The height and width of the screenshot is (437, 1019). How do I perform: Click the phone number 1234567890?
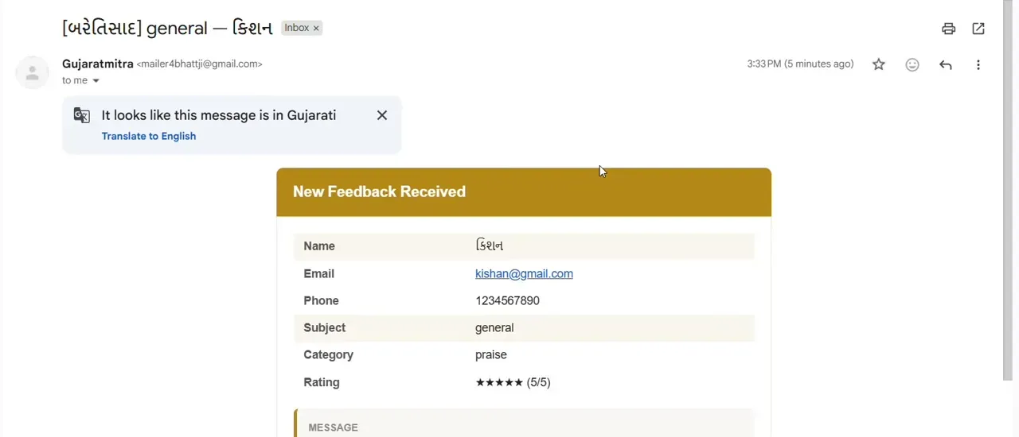coord(507,300)
